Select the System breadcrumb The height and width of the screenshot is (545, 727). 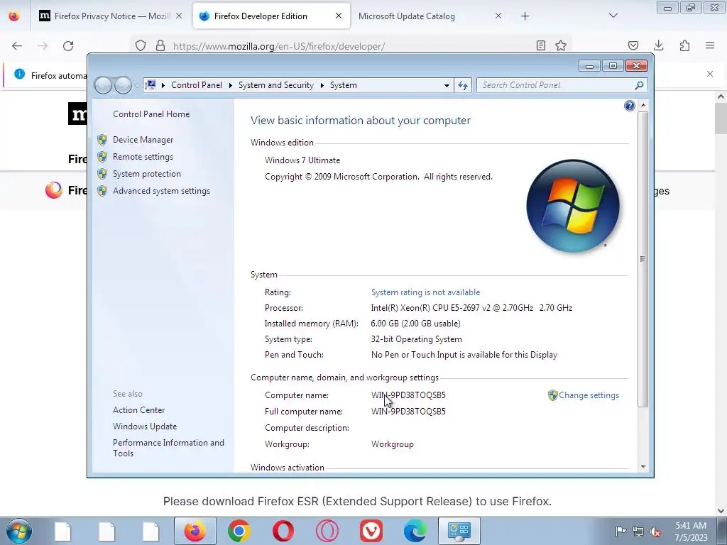[344, 85]
